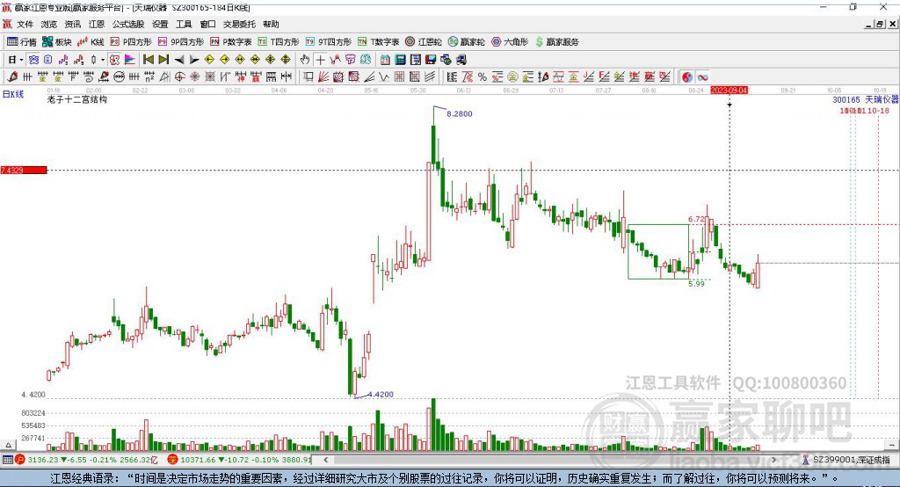Open 赢家服务 with the dollar icon
The height and width of the screenshot is (487, 900).
(x=556, y=42)
